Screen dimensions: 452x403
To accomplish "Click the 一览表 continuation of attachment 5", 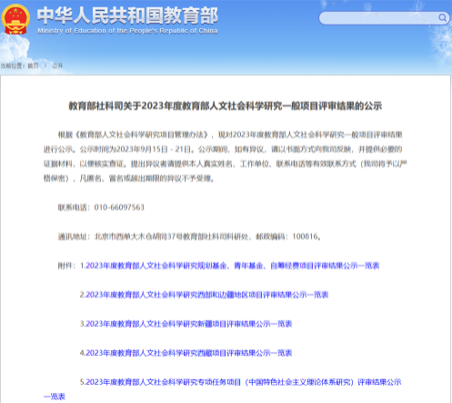I will (x=55, y=397).
